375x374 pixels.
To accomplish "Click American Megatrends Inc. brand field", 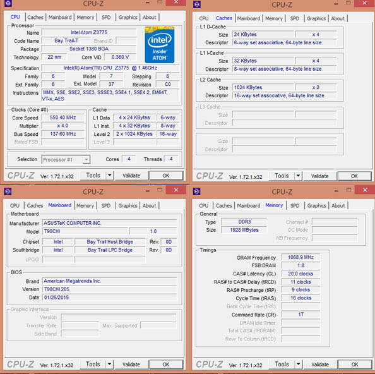I will (110, 281).
